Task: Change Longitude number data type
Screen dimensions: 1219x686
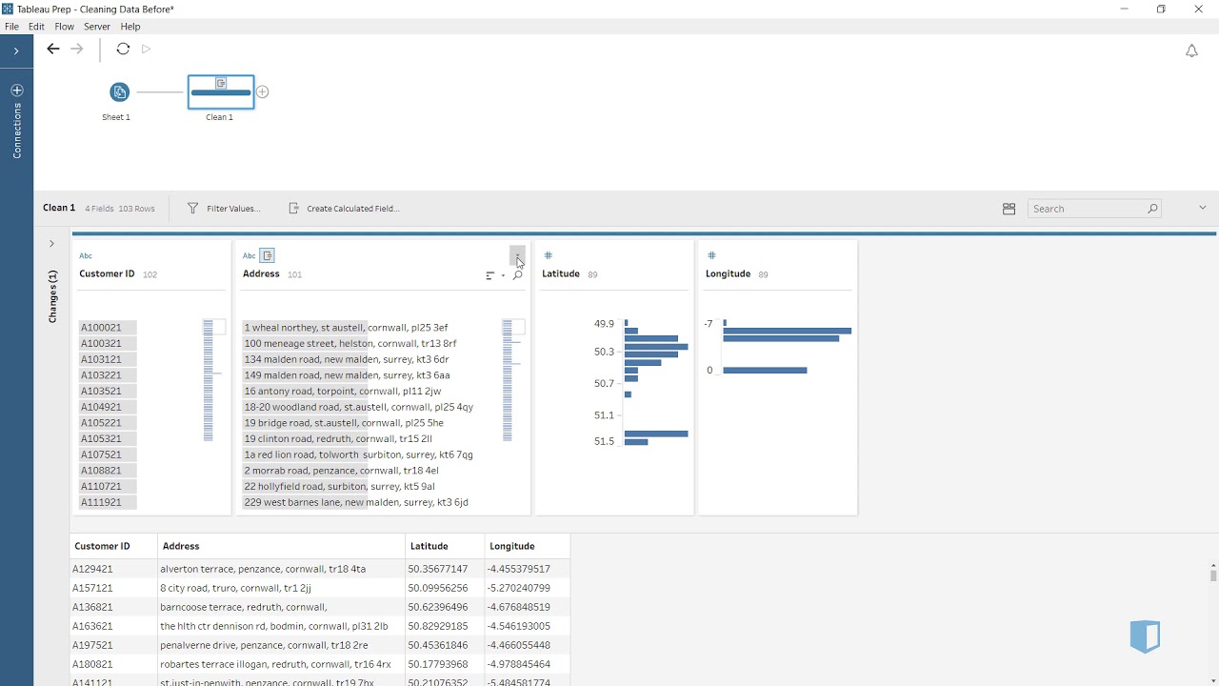Action: pyautogui.click(x=711, y=255)
